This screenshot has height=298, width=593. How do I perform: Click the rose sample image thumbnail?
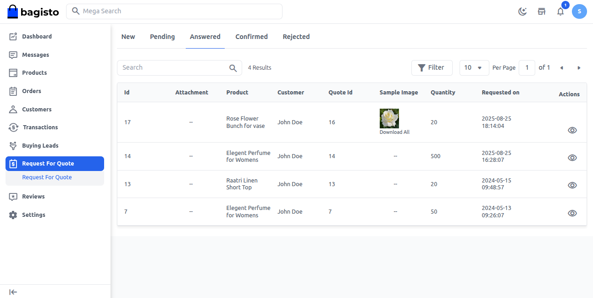(x=389, y=118)
